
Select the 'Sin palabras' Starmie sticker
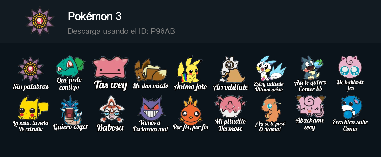pos(31,73)
